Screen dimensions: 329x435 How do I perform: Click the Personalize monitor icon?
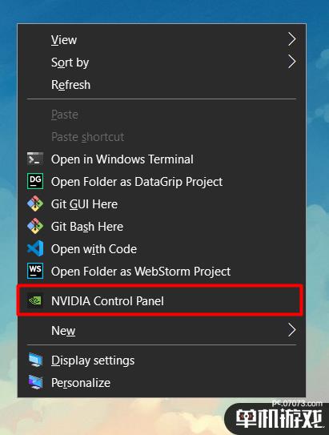[35, 382]
